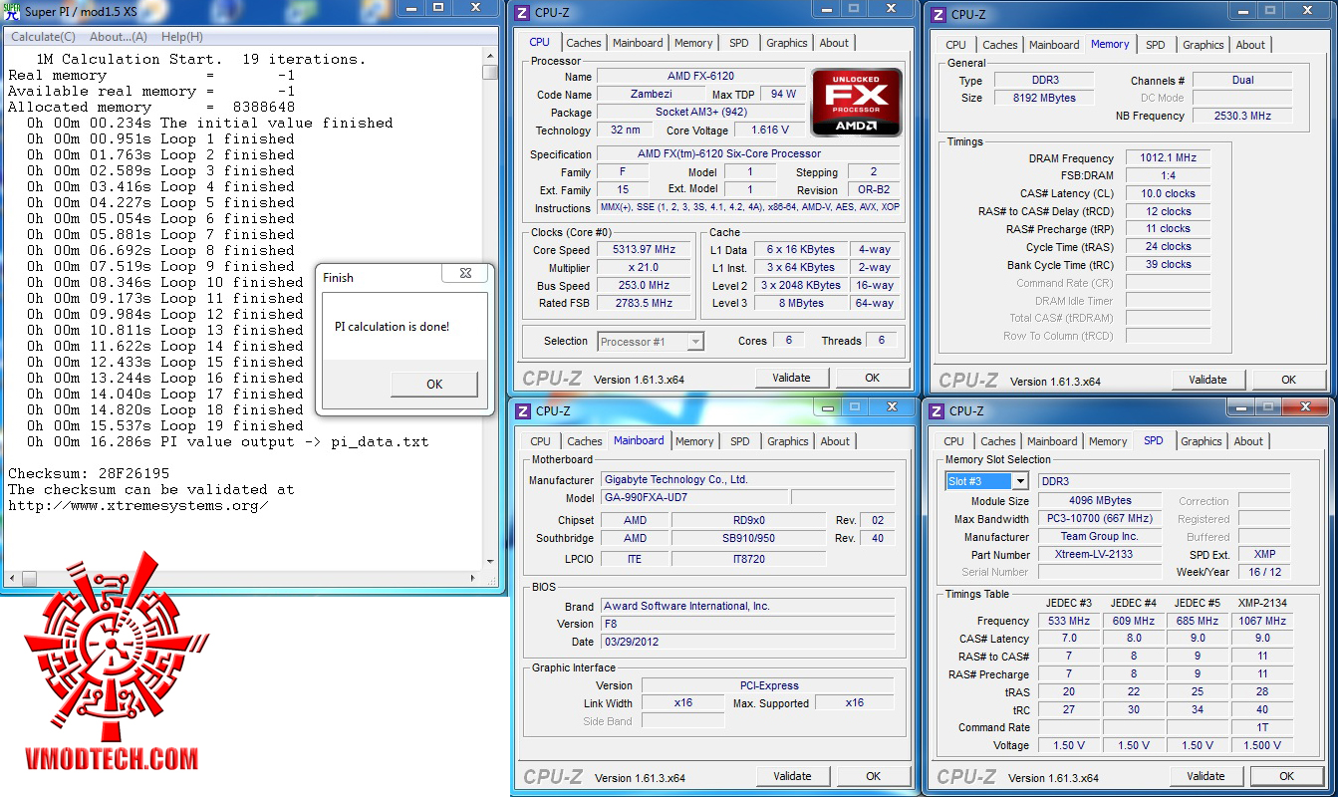Click the "Socket AM3+ (942)" package value
Image resolution: width=1338 pixels, height=797 pixels.
click(700, 113)
